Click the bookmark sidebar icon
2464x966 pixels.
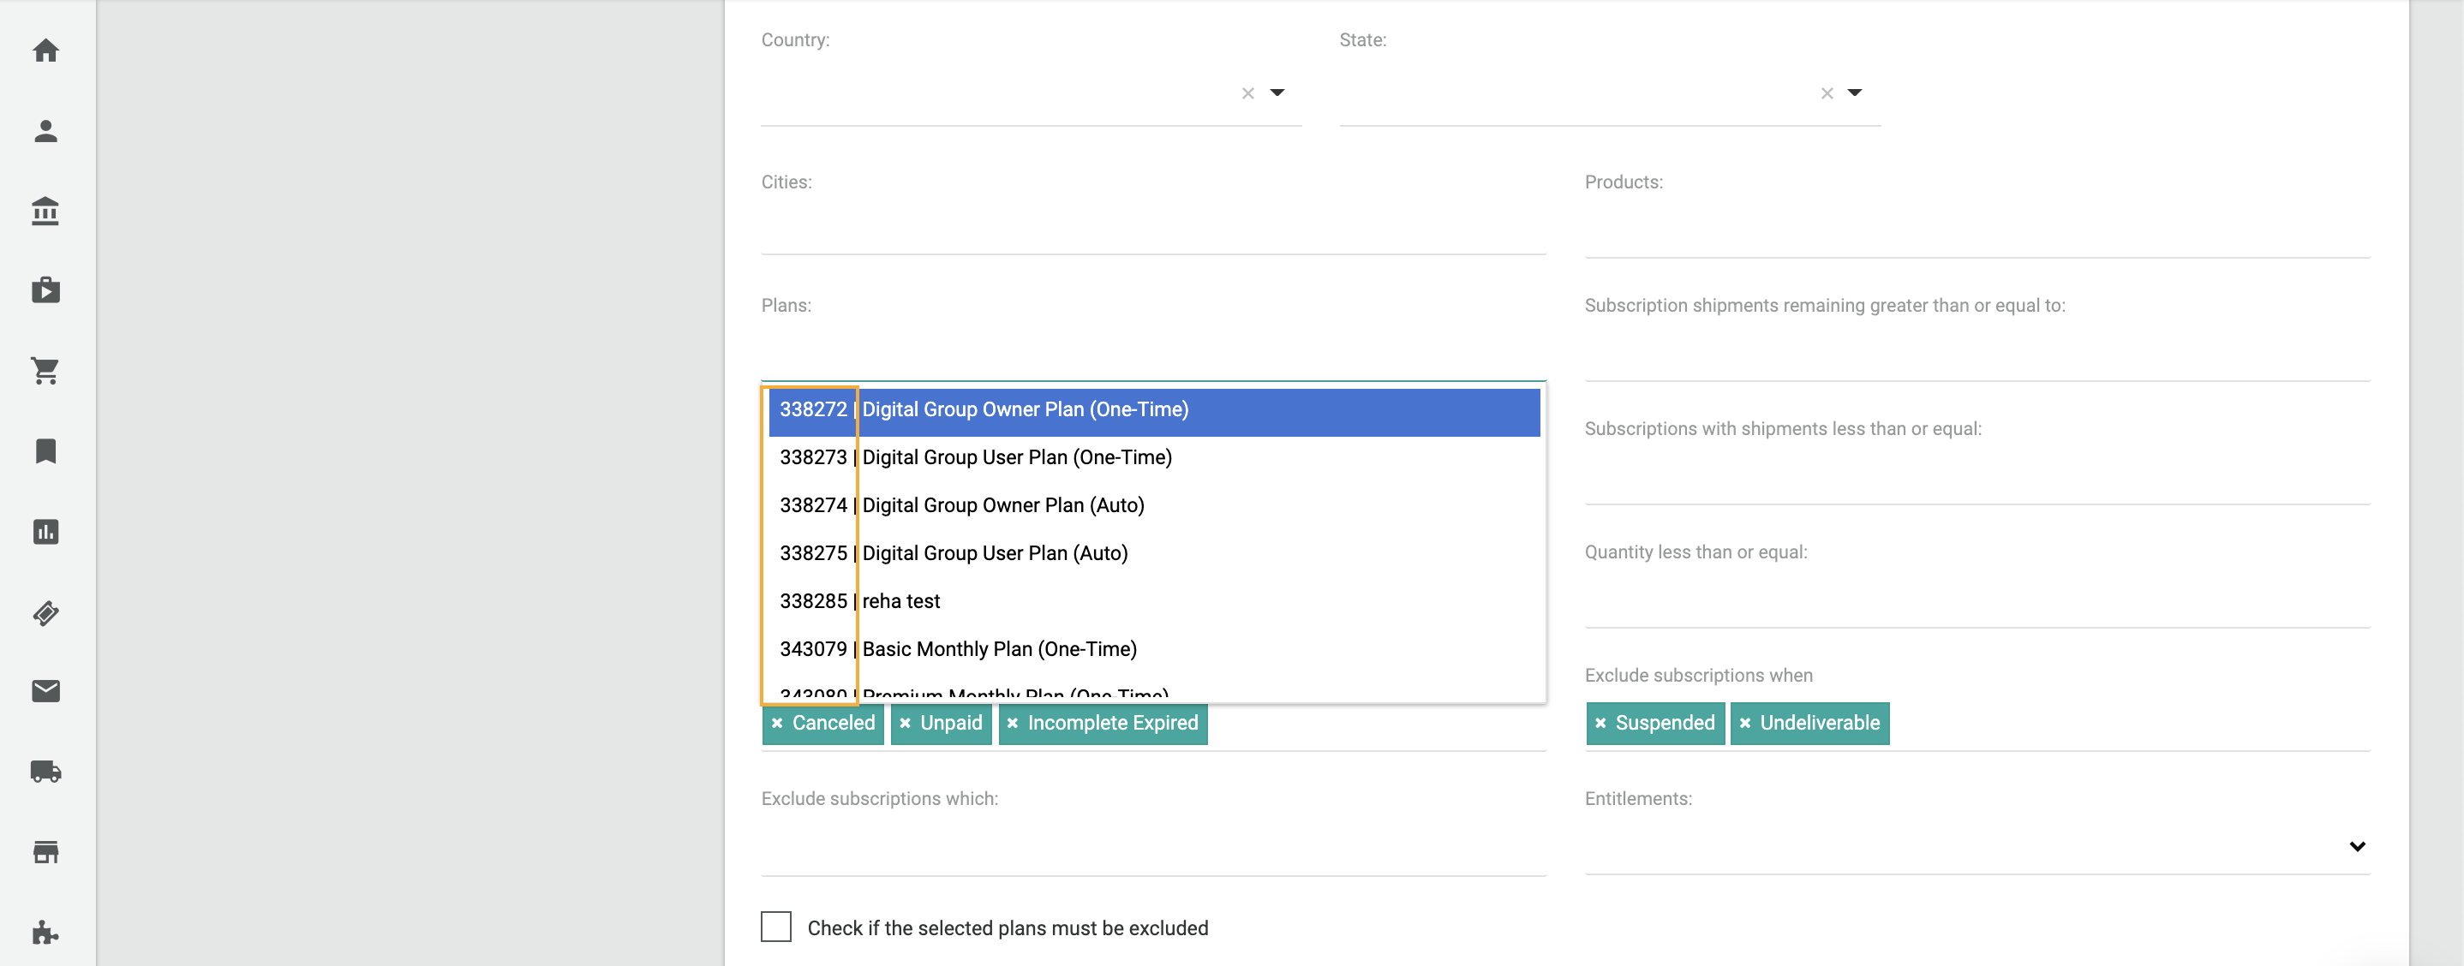pos(45,451)
